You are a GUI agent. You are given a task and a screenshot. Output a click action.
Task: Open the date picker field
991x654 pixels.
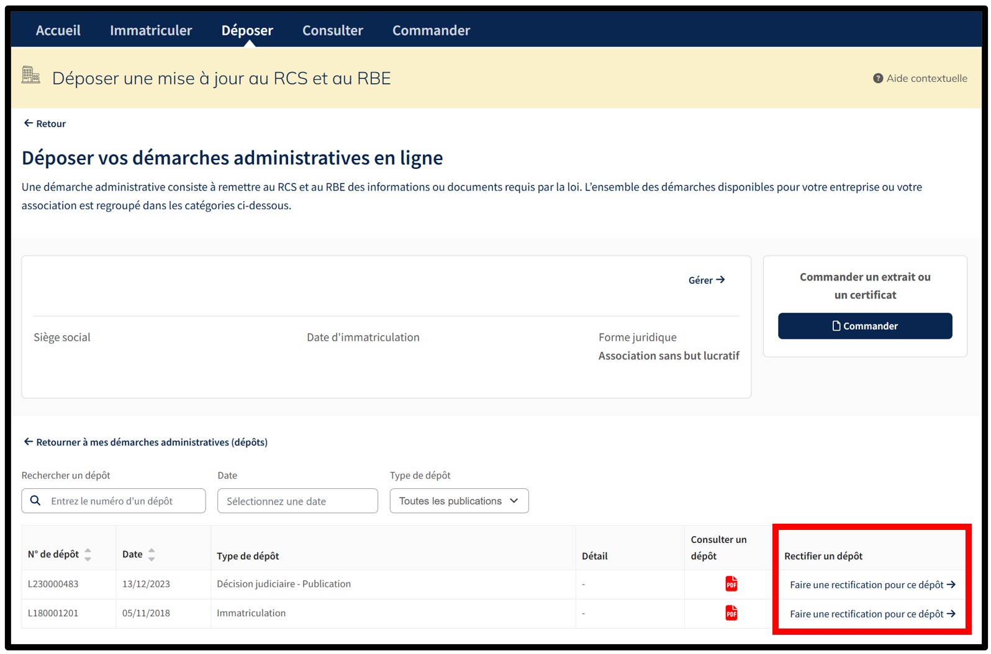297,501
